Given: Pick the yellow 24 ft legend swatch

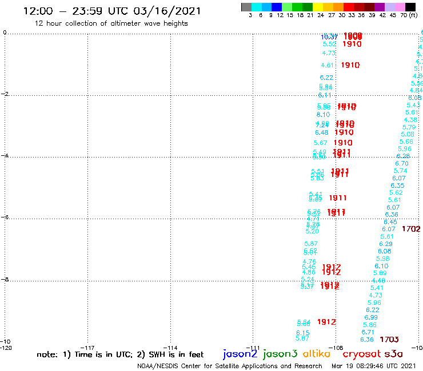Looking at the screenshot, I should tap(318, 7).
